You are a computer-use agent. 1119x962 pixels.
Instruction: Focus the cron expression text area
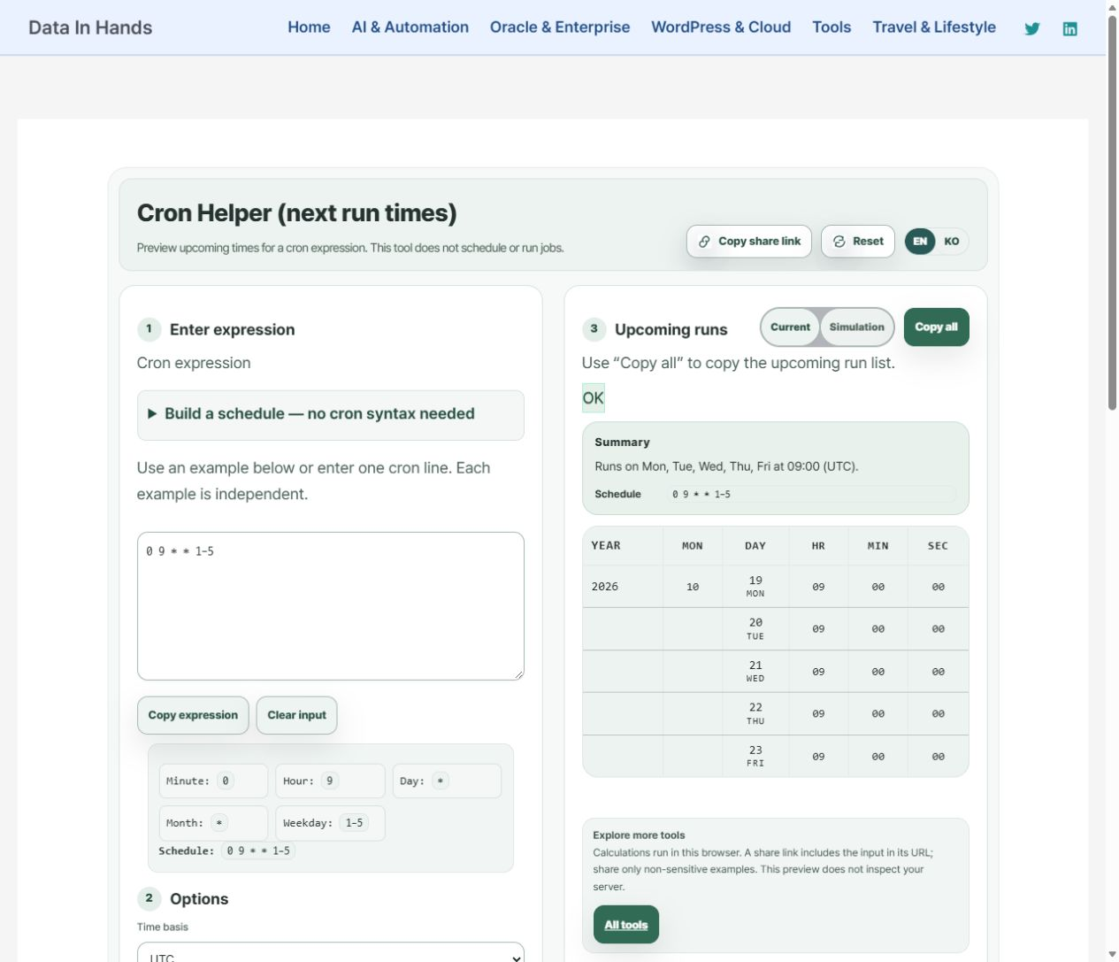click(330, 606)
